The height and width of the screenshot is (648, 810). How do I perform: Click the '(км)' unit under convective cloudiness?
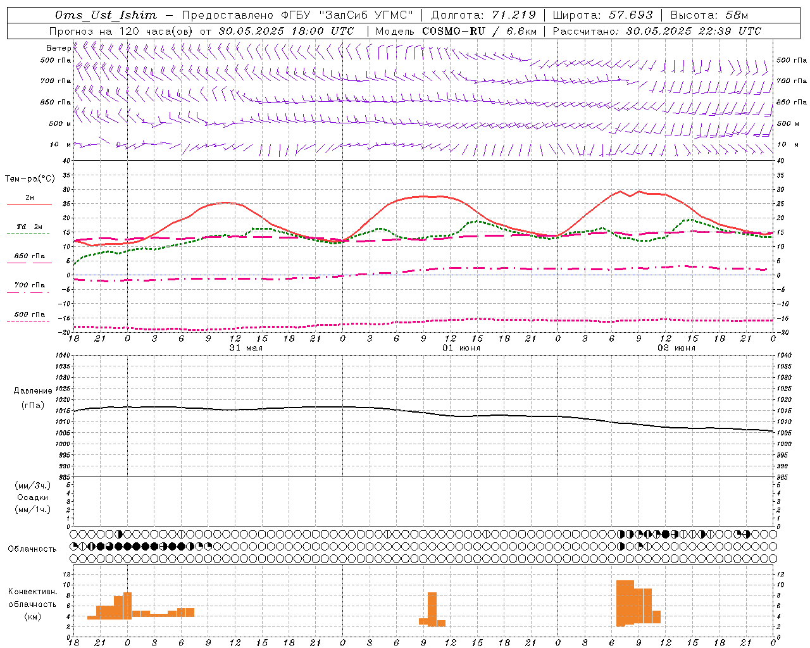(x=33, y=616)
